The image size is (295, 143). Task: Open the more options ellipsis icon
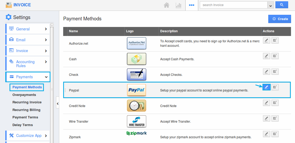[192, 5]
